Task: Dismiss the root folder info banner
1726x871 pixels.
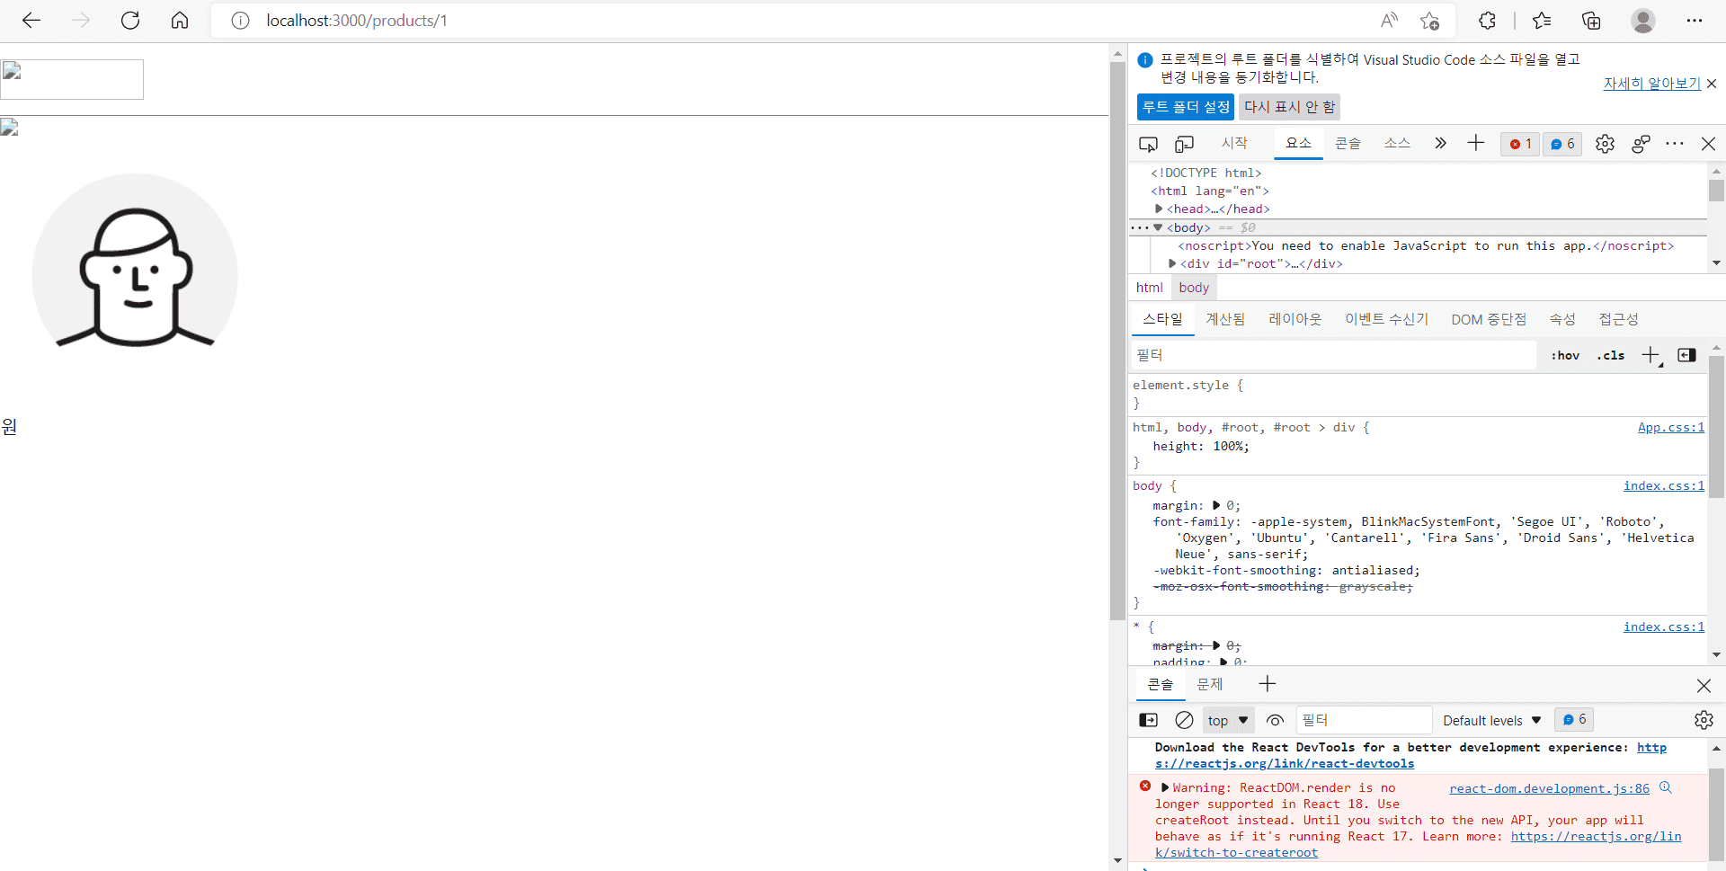Action: pos(1712,84)
